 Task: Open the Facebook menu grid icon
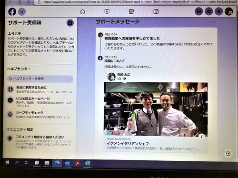(199, 11)
